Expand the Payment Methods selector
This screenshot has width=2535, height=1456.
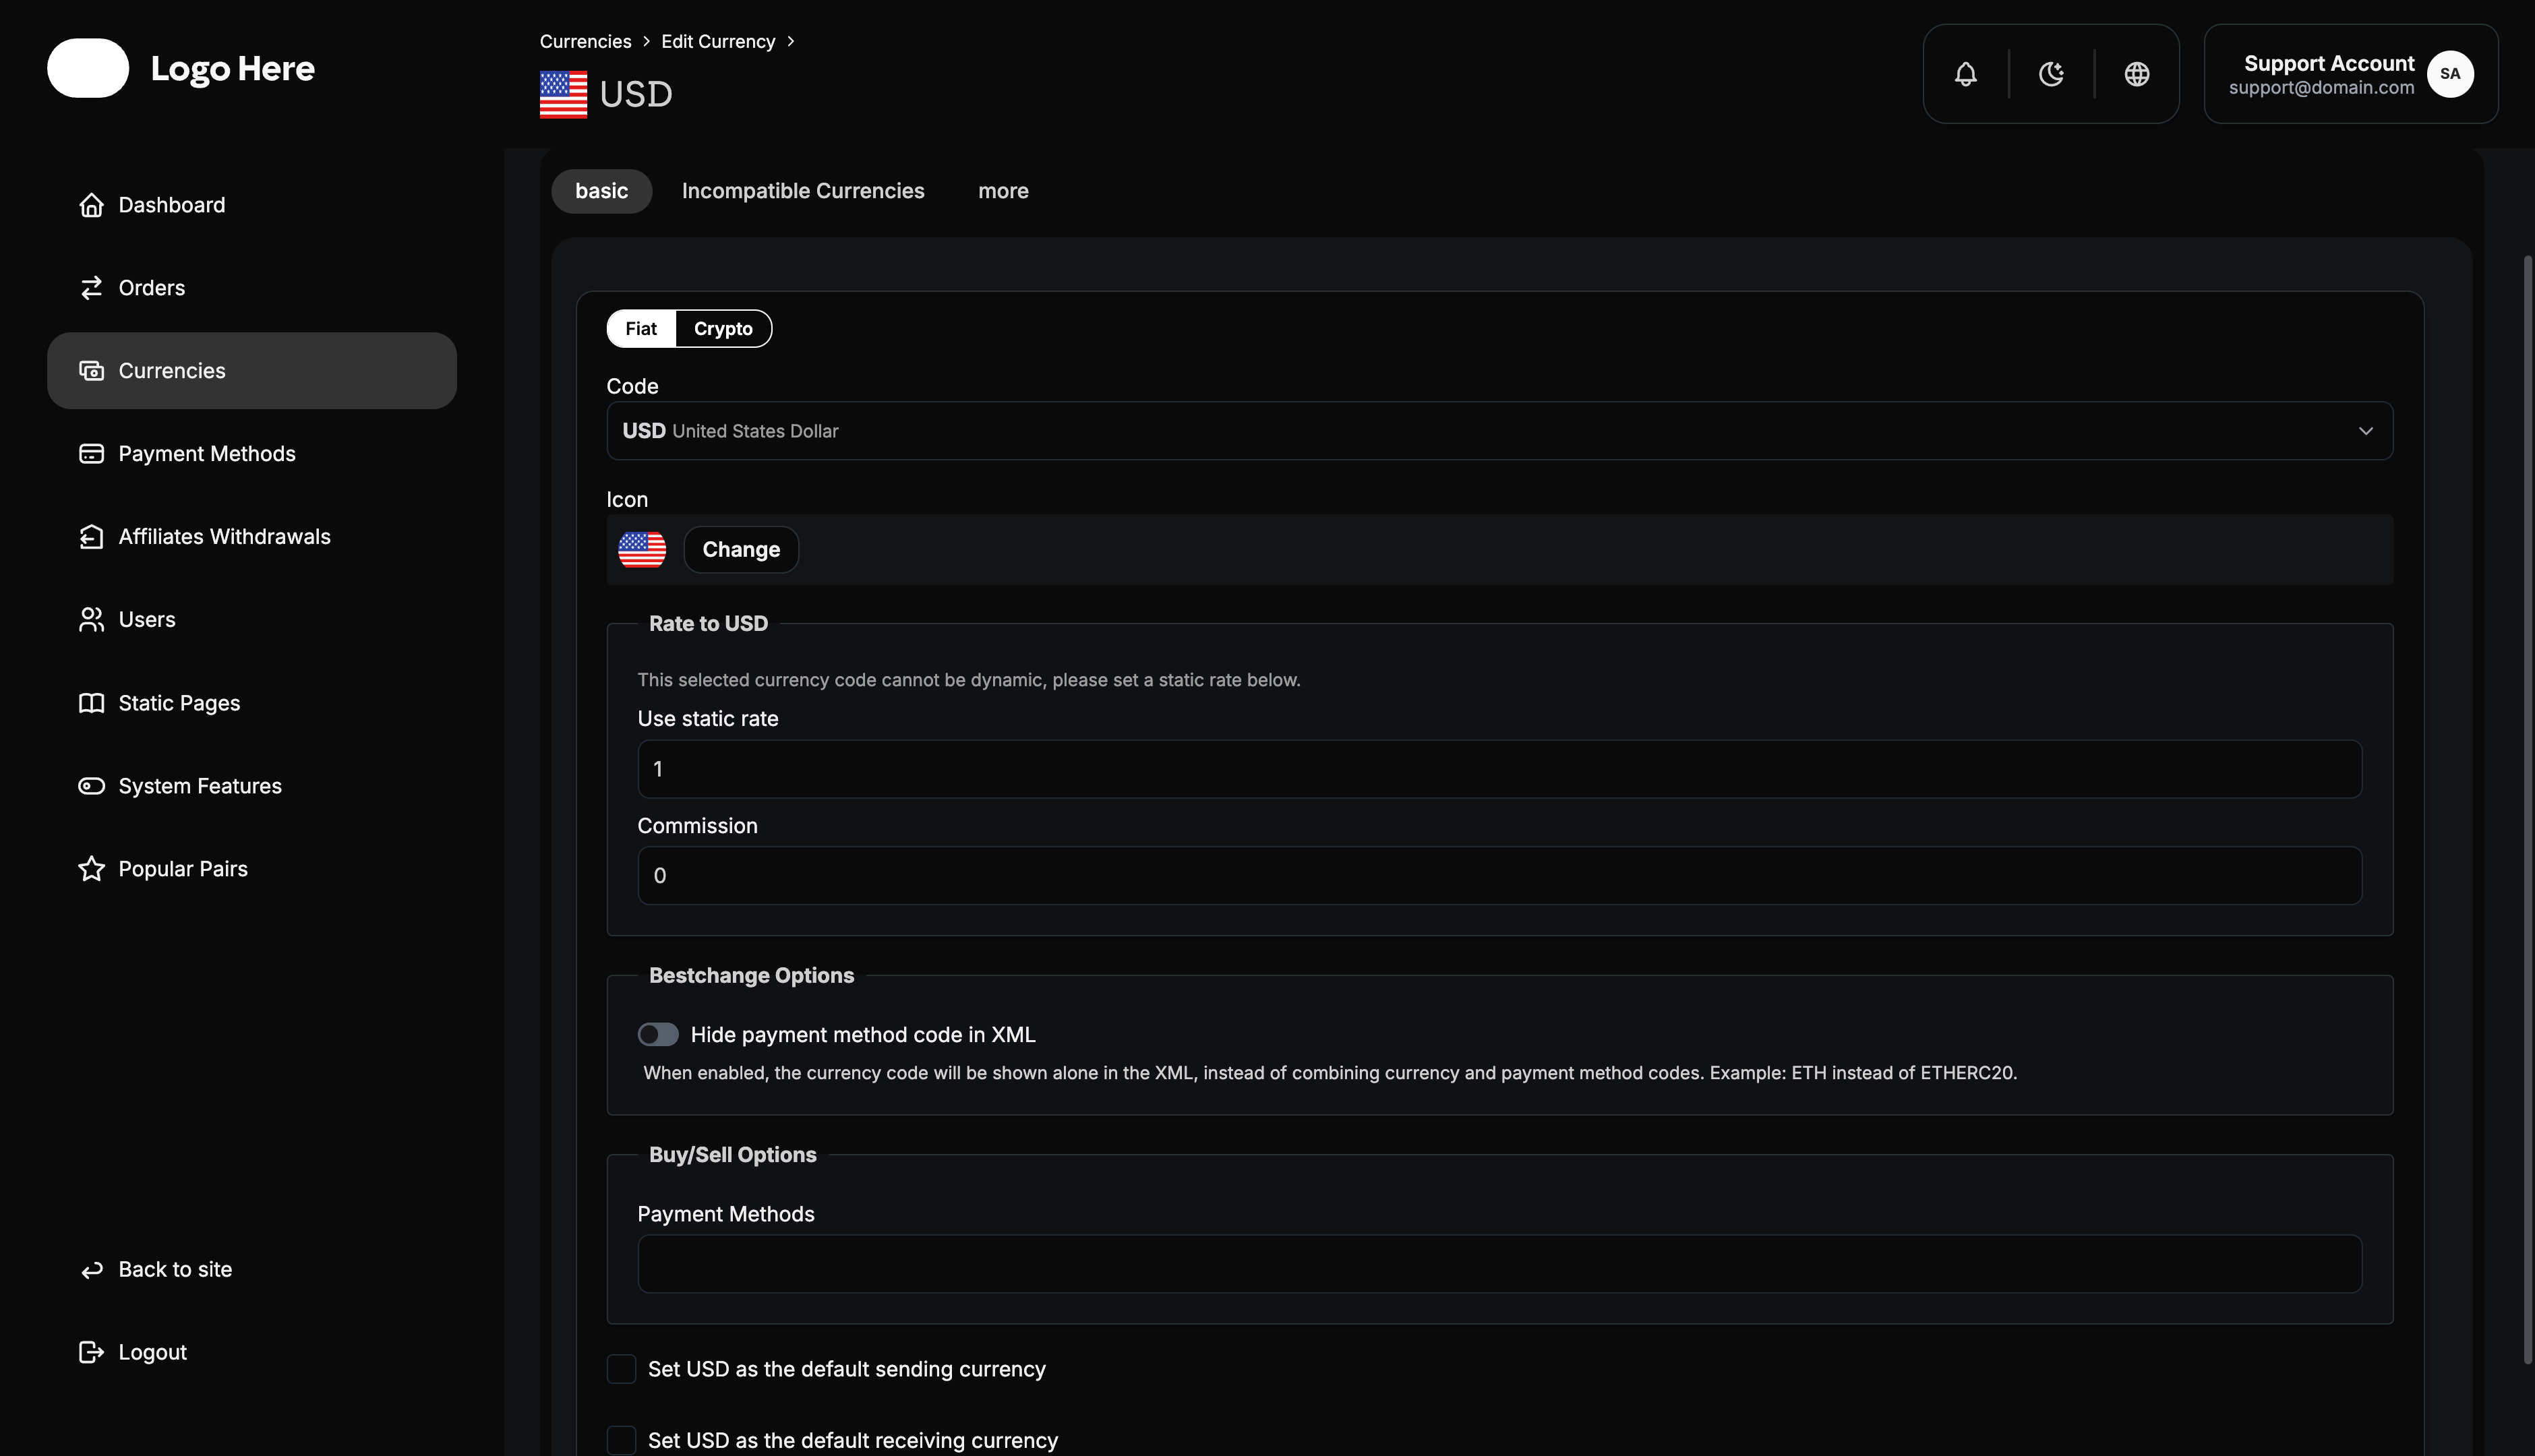click(1500, 1264)
